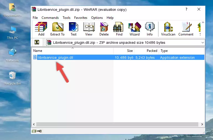Screen dimensions: 213x140
Task: Expand hidden toolbar items chevron
Action: [x=203, y=22]
